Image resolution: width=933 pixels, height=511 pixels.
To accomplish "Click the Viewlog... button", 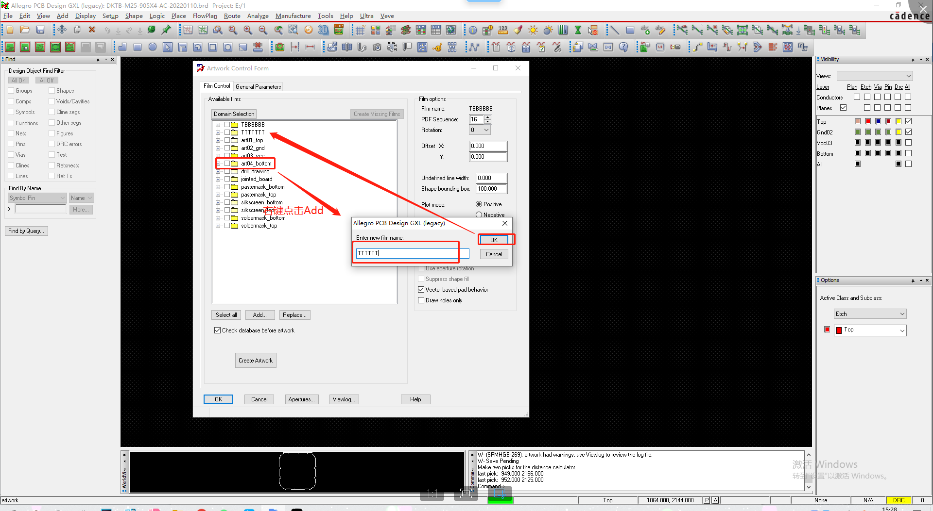I will 344,399.
